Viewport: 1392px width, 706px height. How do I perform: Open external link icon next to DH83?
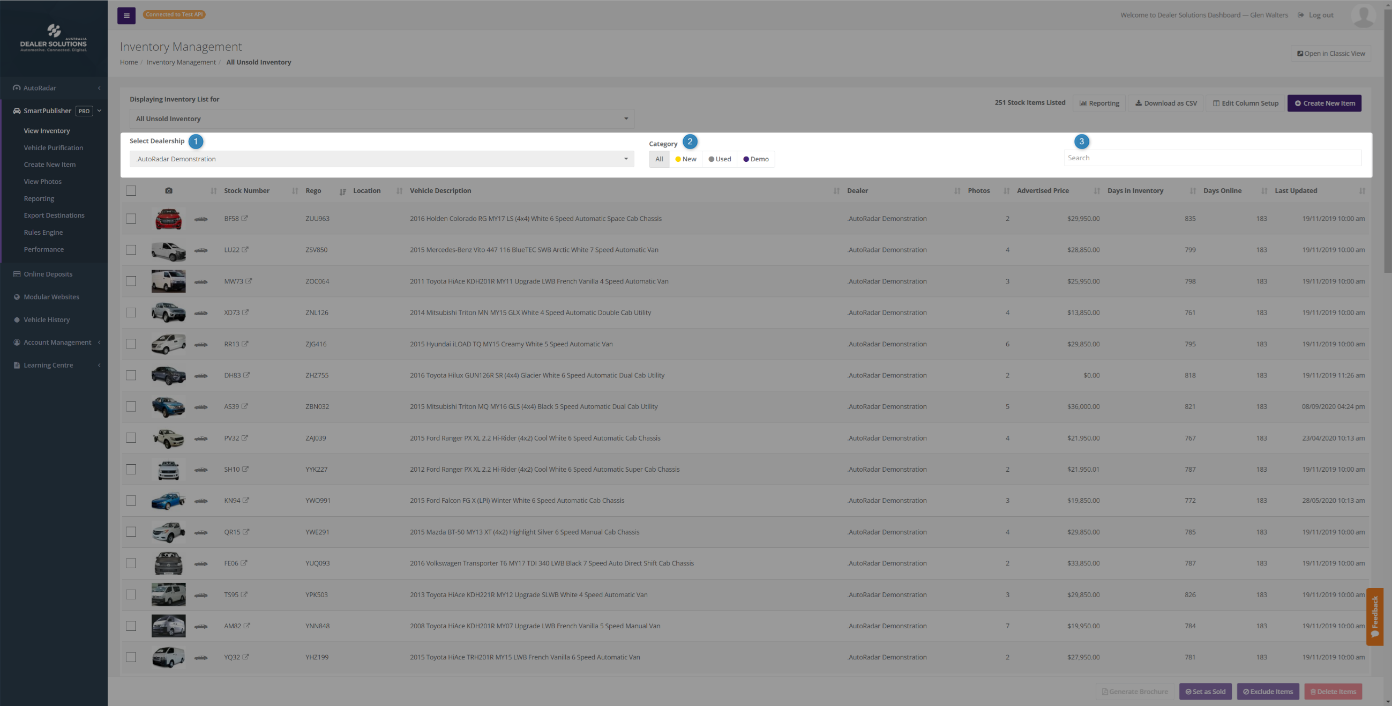pos(246,375)
